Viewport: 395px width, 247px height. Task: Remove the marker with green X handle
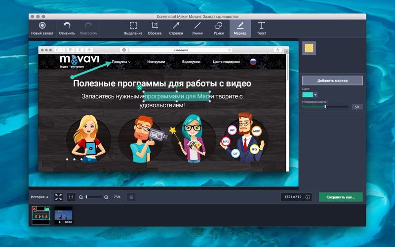click(x=139, y=88)
